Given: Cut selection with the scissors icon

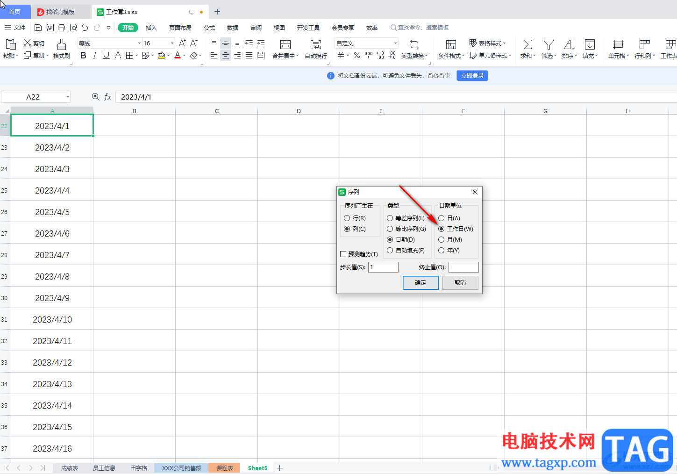Looking at the screenshot, I should tap(28, 43).
